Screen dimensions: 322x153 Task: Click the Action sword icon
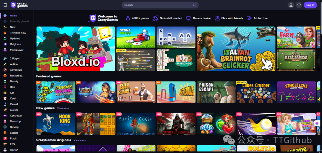5,64
